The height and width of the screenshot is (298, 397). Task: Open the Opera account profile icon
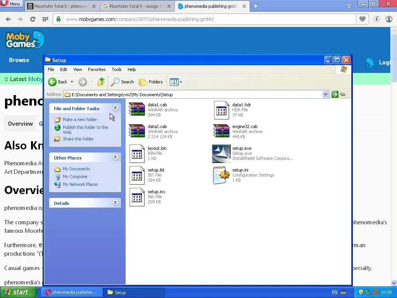click(389, 19)
